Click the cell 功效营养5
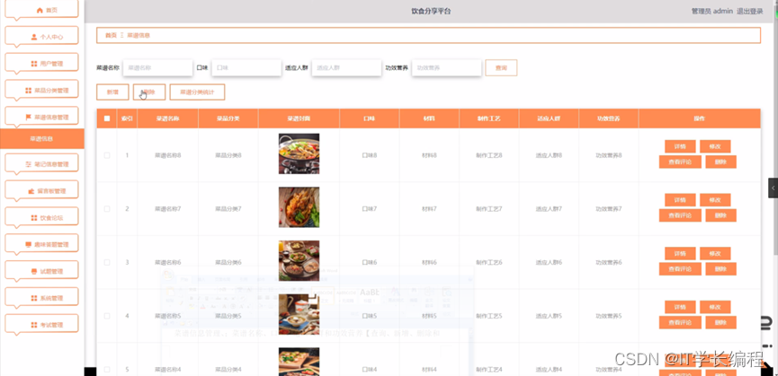Viewport: 778px width, 376px height. pos(609,316)
